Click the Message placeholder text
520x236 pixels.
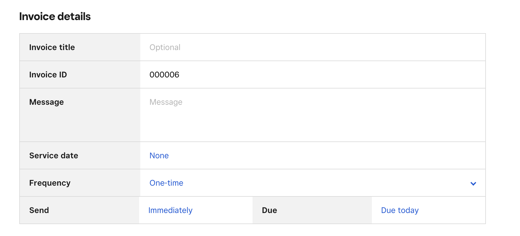[166, 102]
